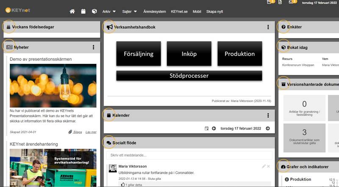Click the gauge icon of Grafer och indikatorer

(283, 167)
